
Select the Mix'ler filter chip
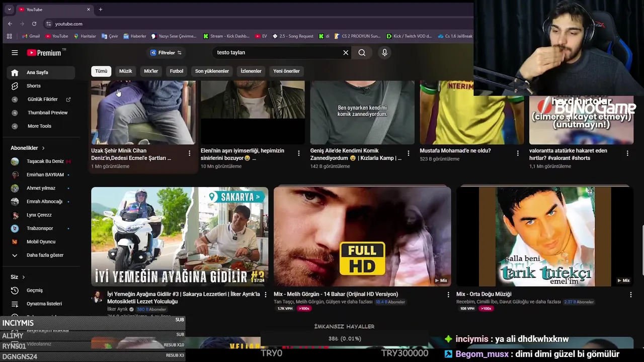(x=151, y=71)
